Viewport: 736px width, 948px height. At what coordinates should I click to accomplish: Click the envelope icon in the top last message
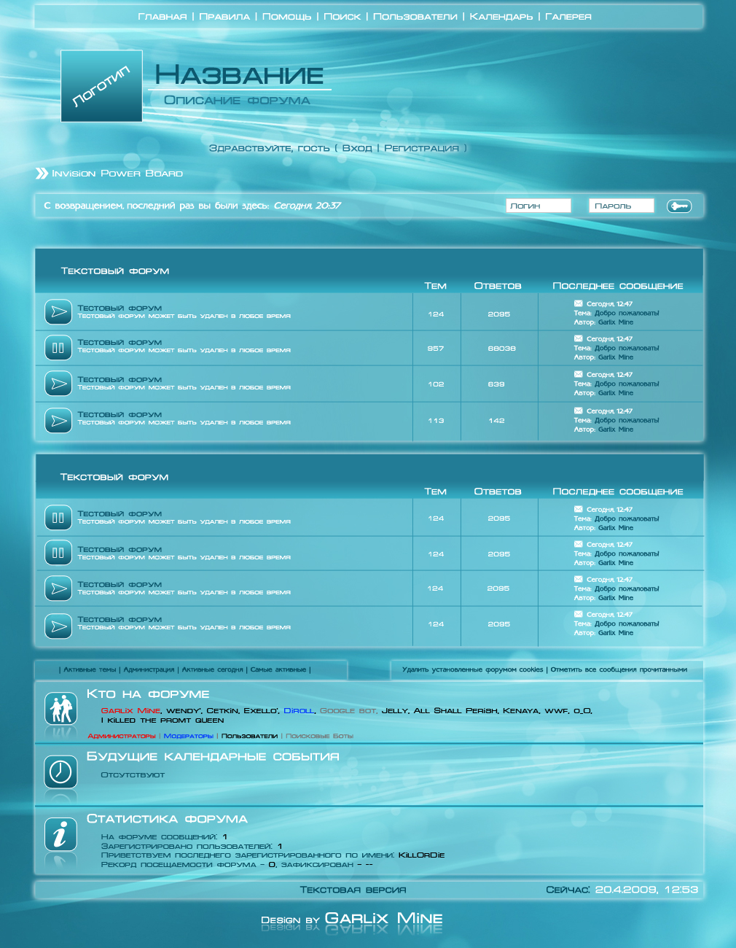578,303
